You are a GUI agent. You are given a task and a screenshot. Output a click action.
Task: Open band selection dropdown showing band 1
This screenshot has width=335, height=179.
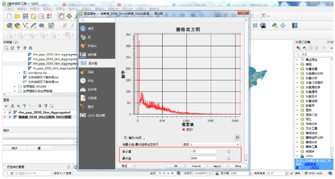coord(211,144)
